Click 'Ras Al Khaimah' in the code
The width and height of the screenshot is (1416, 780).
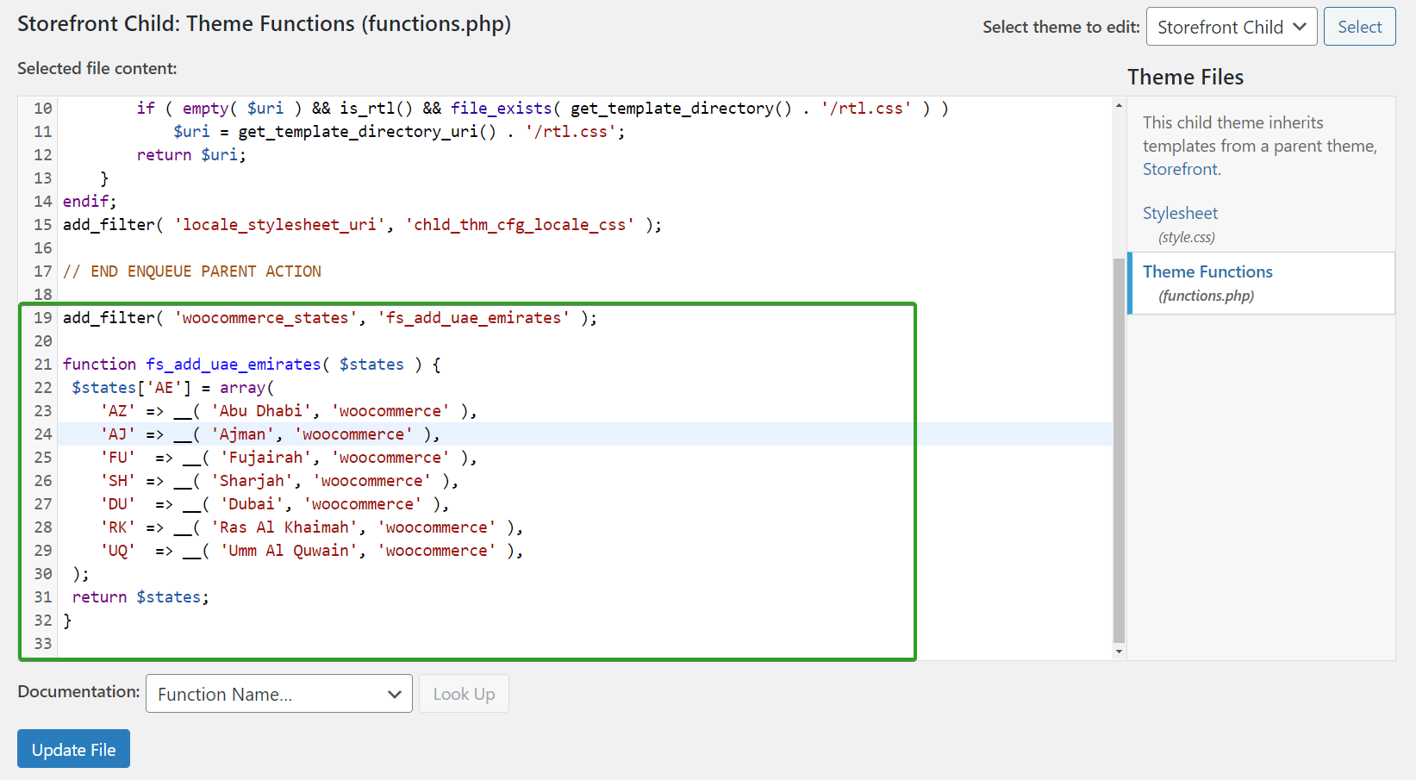point(284,527)
